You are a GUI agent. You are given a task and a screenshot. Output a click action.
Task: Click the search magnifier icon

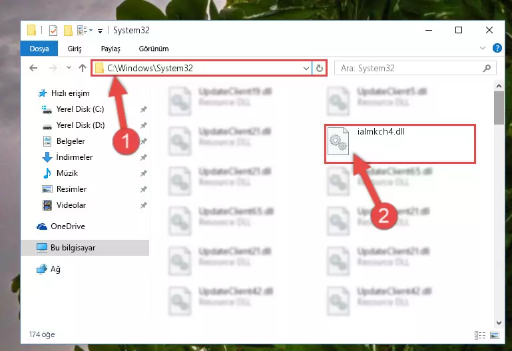coord(487,68)
